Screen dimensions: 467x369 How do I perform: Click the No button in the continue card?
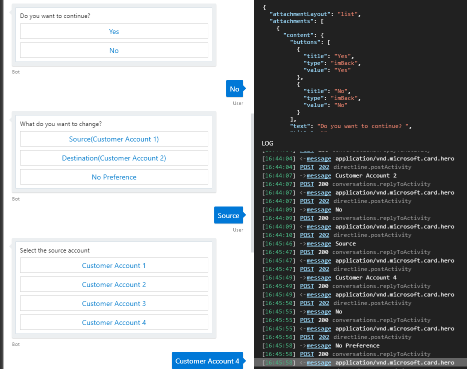[x=114, y=50]
